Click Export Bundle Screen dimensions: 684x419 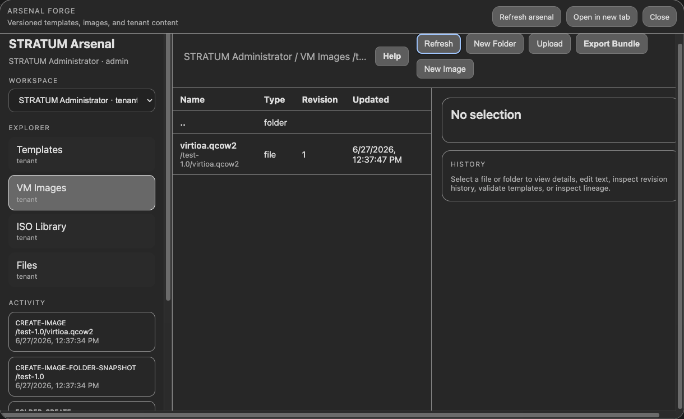(x=612, y=44)
